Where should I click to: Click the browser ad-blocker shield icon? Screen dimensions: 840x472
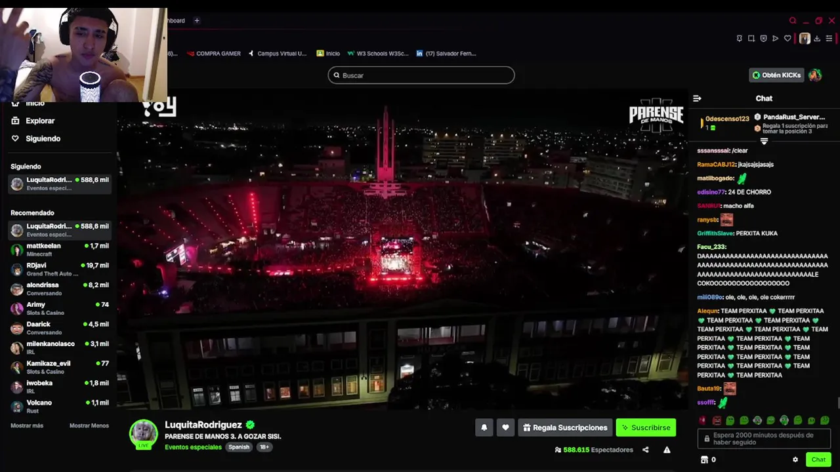pyautogui.click(x=763, y=39)
